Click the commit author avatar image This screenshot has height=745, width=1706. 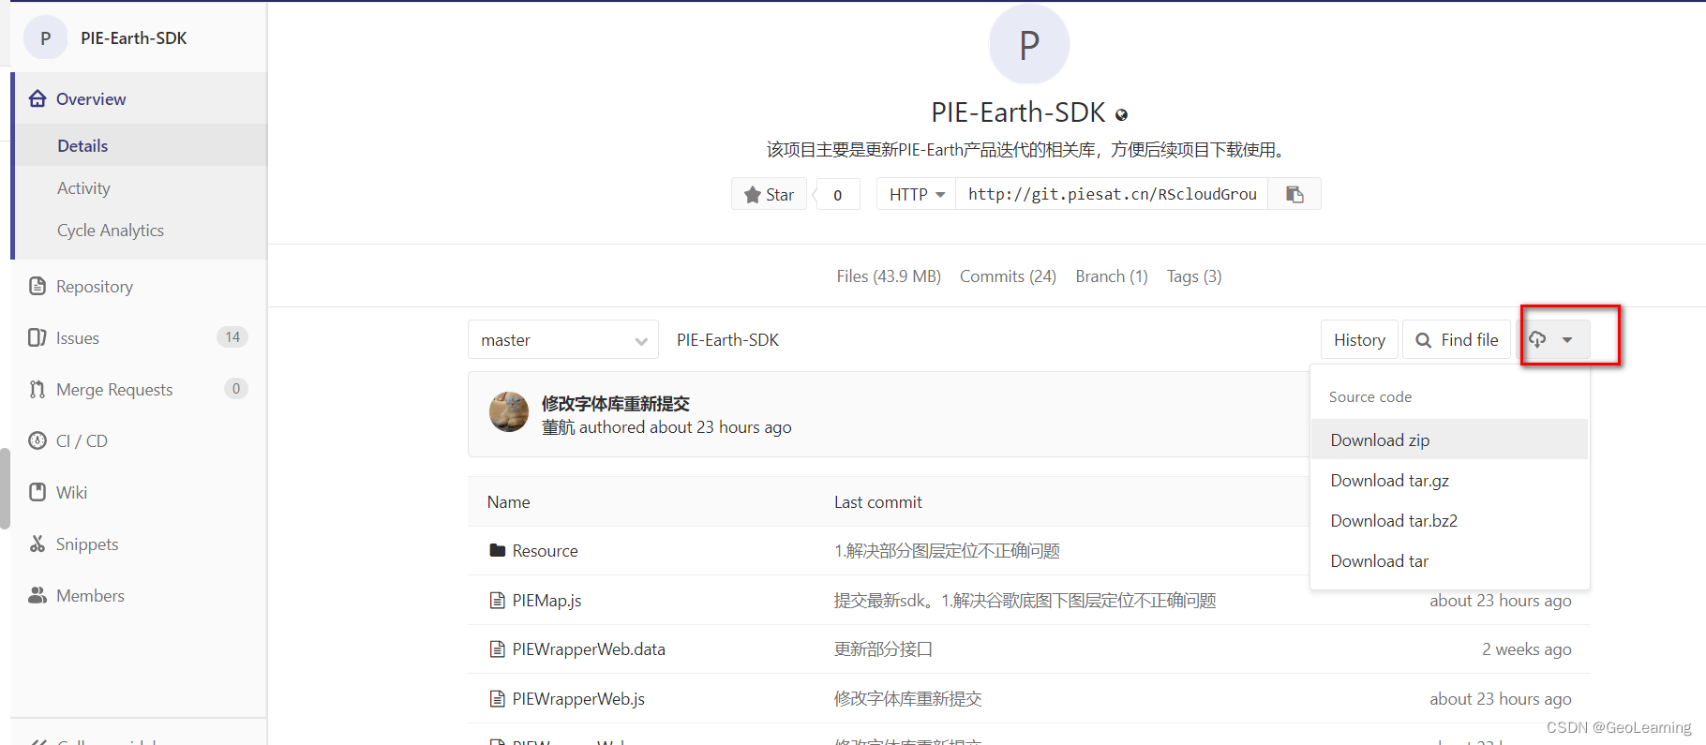tap(509, 411)
